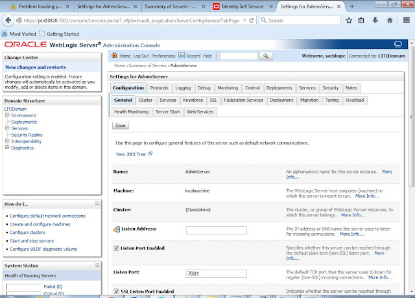Click the Failed servers health bar
Viewport: 415px width, 298px height.
(x=23, y=286)
